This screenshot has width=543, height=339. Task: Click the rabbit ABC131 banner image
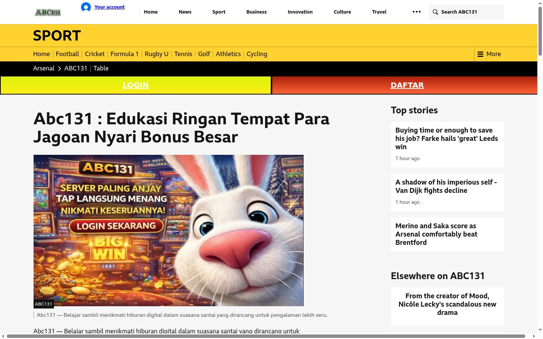click(169, 231)
